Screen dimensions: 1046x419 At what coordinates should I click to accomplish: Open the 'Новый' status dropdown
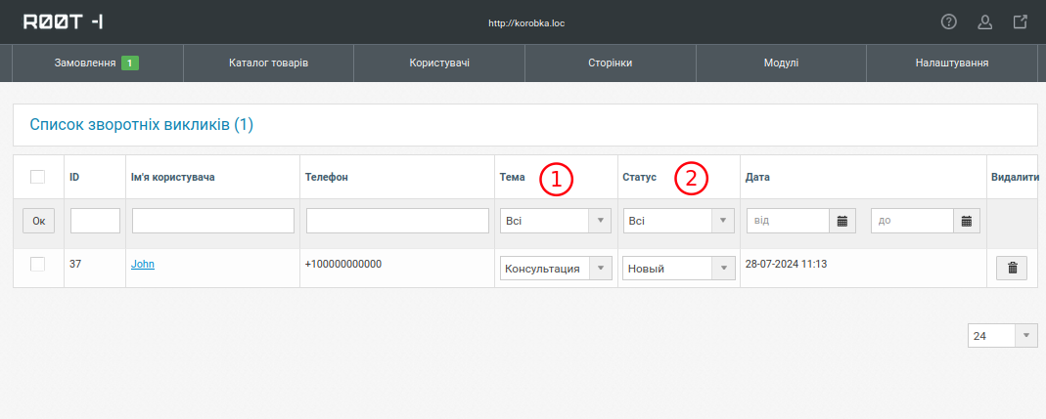pos(678,269)
